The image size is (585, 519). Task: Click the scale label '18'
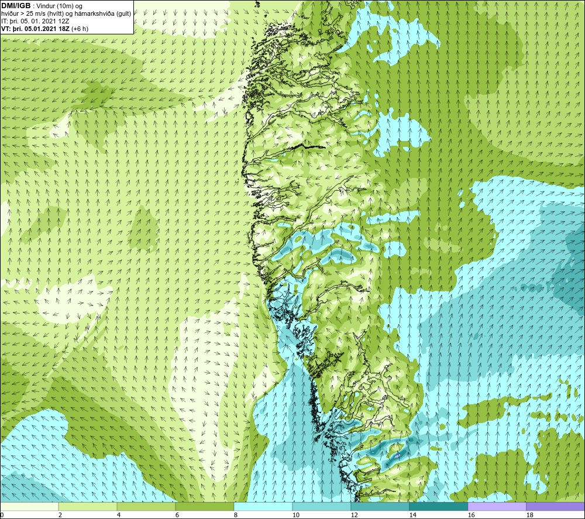point(529,515)
